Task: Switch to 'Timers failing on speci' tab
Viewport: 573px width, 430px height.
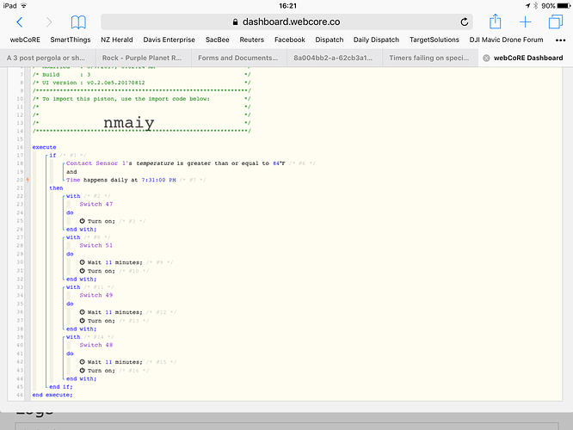Action: point(430,58)
